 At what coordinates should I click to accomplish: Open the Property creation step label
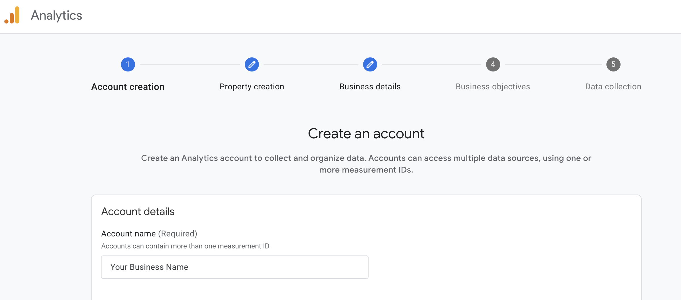252,87
